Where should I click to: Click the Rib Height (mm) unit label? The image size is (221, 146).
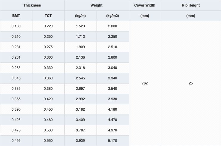[191, 16]
